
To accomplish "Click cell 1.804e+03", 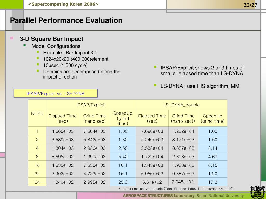I will click(63, 148).
